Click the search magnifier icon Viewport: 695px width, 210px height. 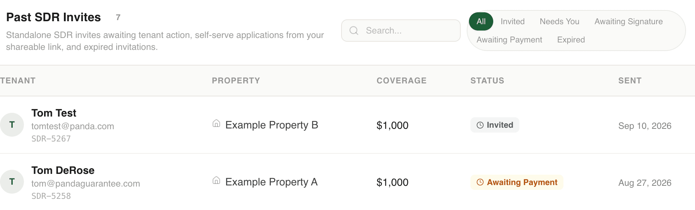tap(354, 31)
